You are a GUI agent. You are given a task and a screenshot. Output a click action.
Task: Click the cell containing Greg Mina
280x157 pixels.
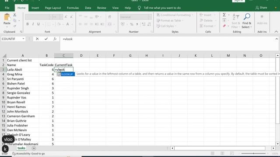[x=23, y=74]
